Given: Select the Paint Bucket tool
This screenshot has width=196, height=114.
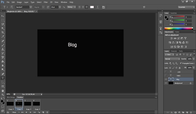Looking at the screenshot, I should tap(3, 61).
